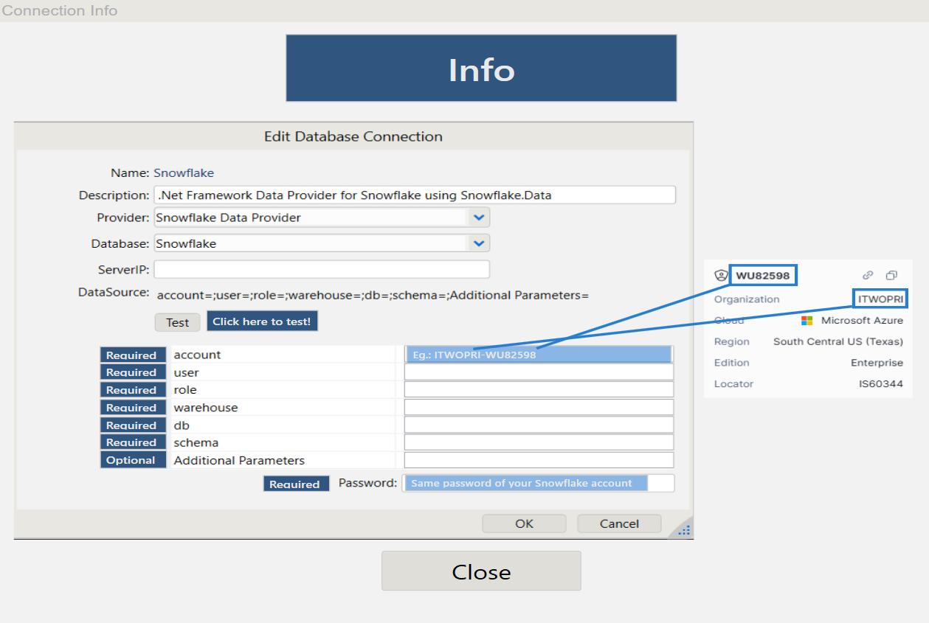Click the Microsoft Azure logo icon

807,321
